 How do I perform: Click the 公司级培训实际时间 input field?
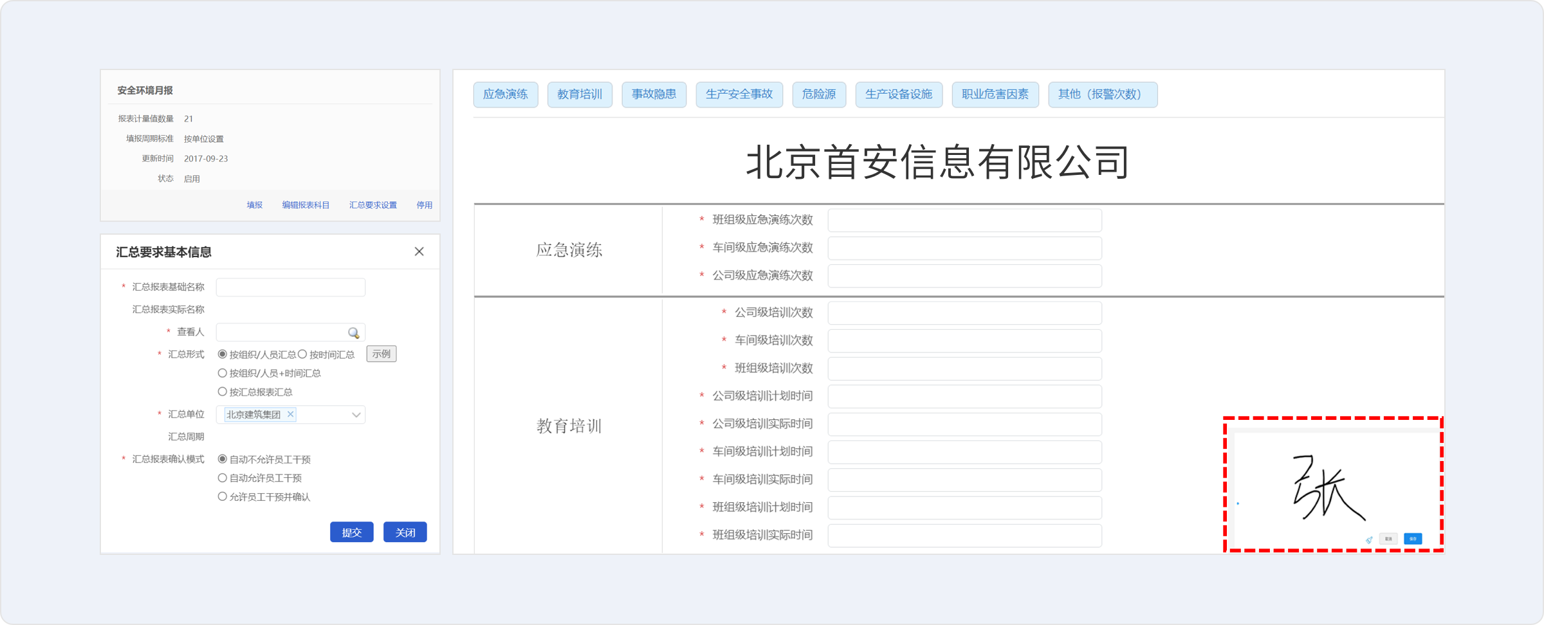[x=964, y=424]
